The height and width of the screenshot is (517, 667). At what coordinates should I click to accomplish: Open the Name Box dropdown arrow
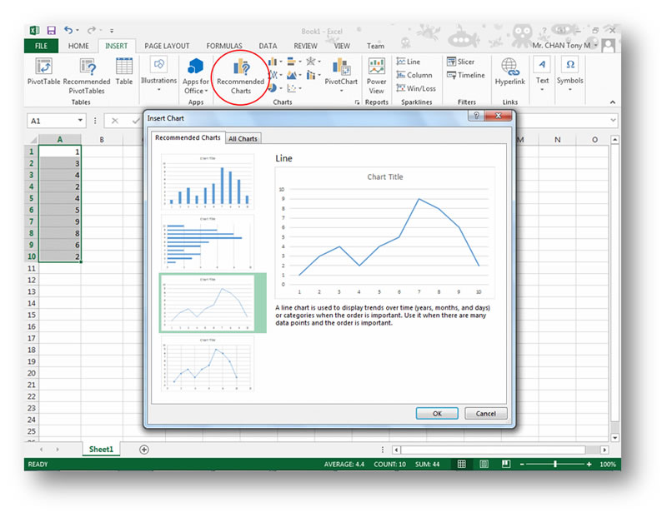(x=81, y=121)
